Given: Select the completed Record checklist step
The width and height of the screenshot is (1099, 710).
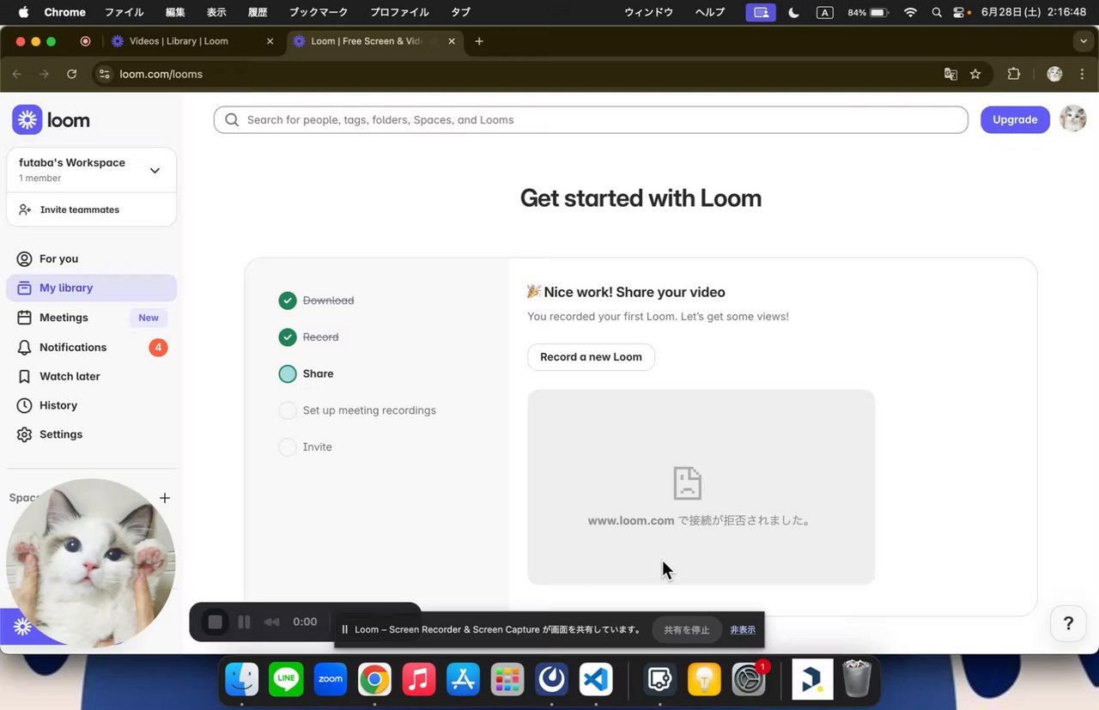Looking at the screenshot, I should (308, 337).
